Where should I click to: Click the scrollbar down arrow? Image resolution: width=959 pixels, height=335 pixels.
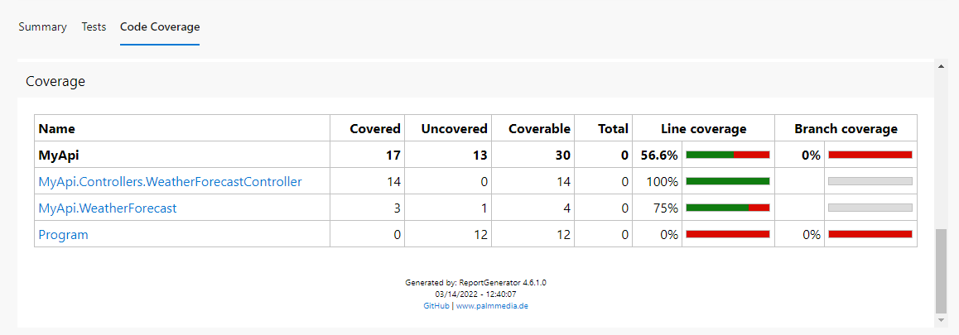940,320
